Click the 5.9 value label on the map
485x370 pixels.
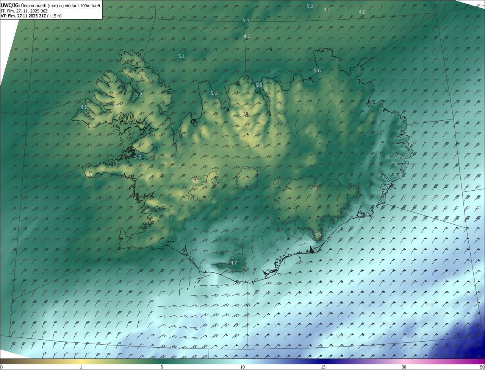[259, 86]
